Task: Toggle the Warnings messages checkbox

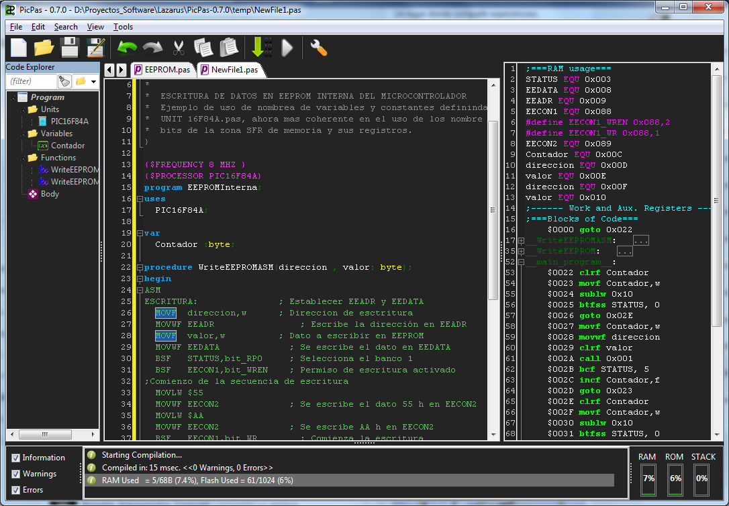Action: pyautogui.click(x=15, y=474)
